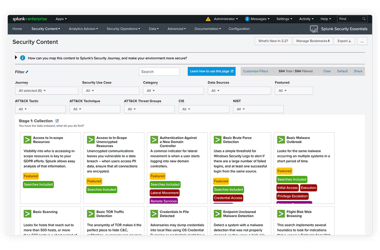Clear all filters using the Clear link
380x250 pixels.
click(x=327, y=71)
